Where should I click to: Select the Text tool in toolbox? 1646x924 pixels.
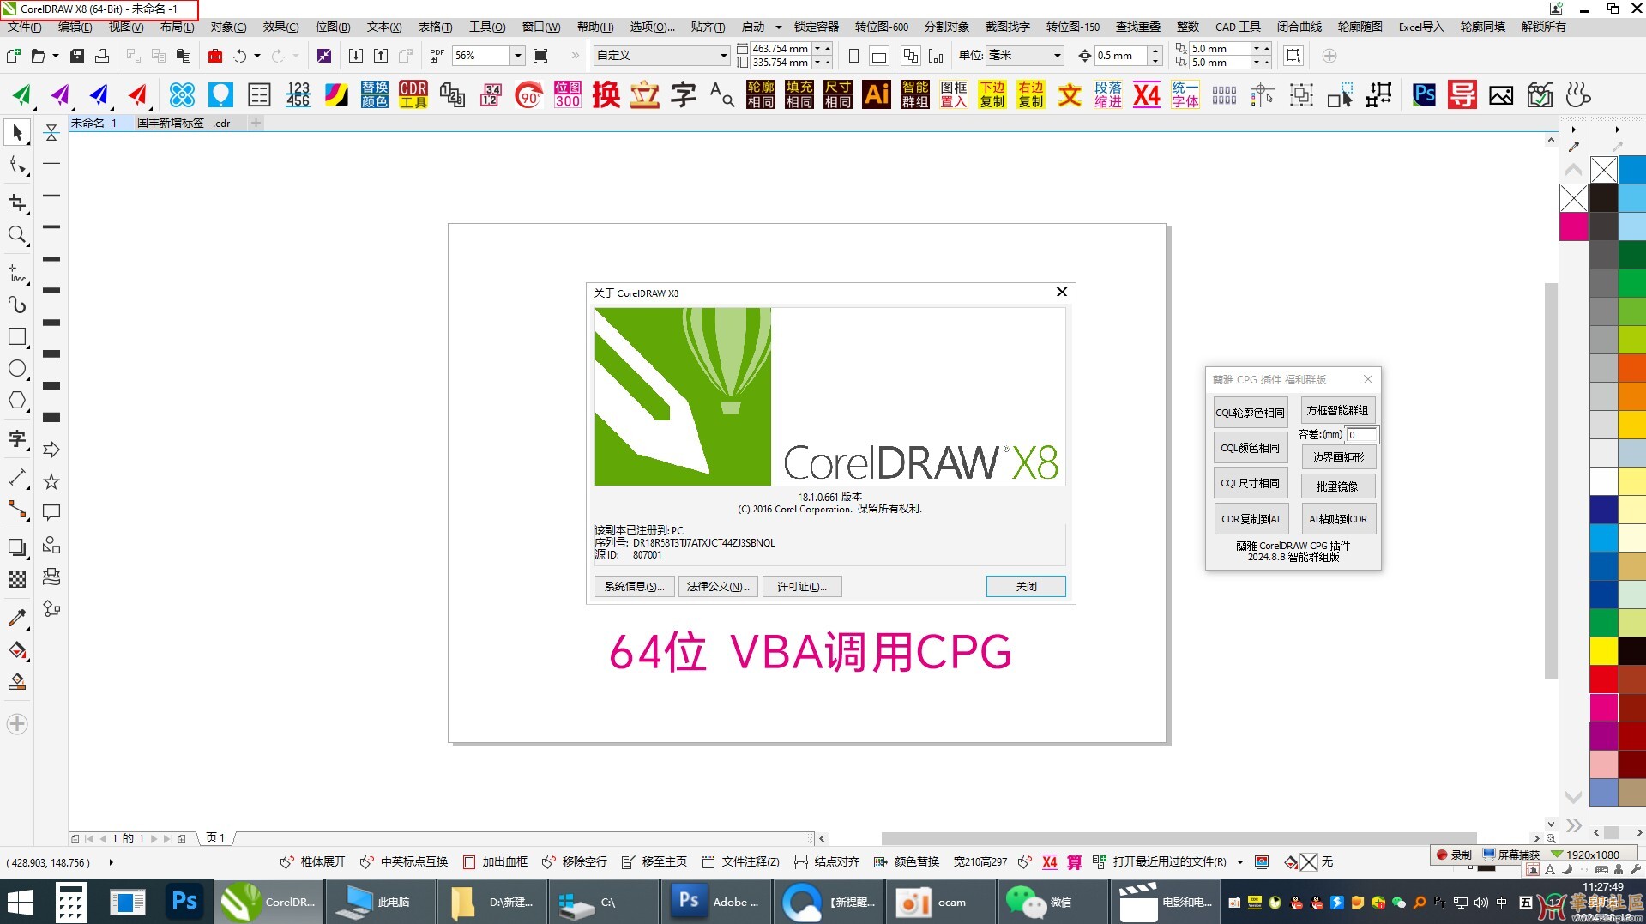point(17,439)
